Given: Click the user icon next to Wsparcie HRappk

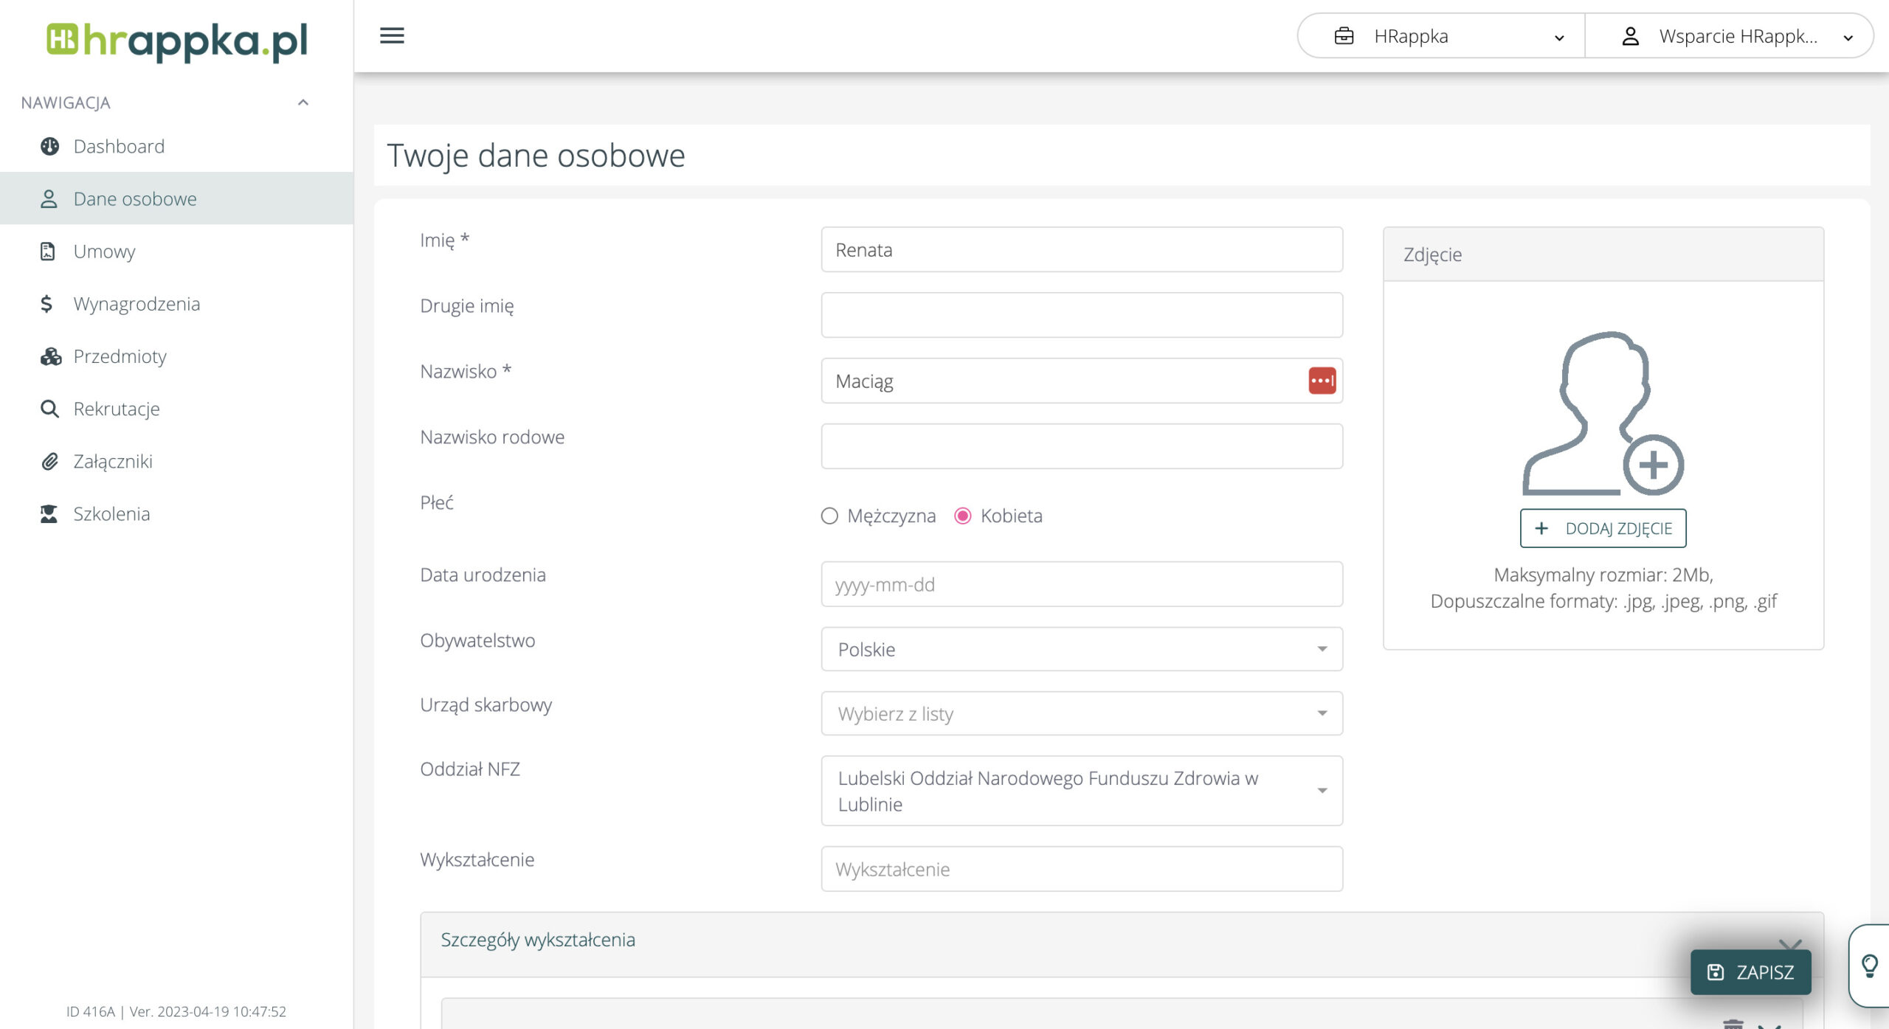Looking at the screenshot, I should tap(1630, 36).
